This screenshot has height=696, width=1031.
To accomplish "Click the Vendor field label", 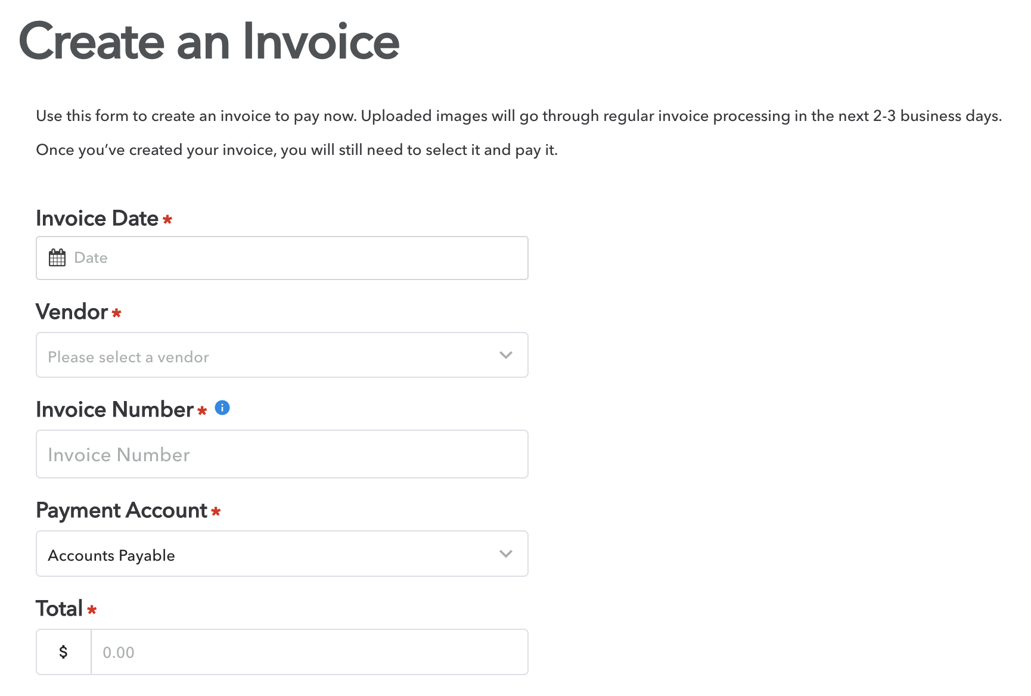I will pyautogui.click(x=72, y=312).
